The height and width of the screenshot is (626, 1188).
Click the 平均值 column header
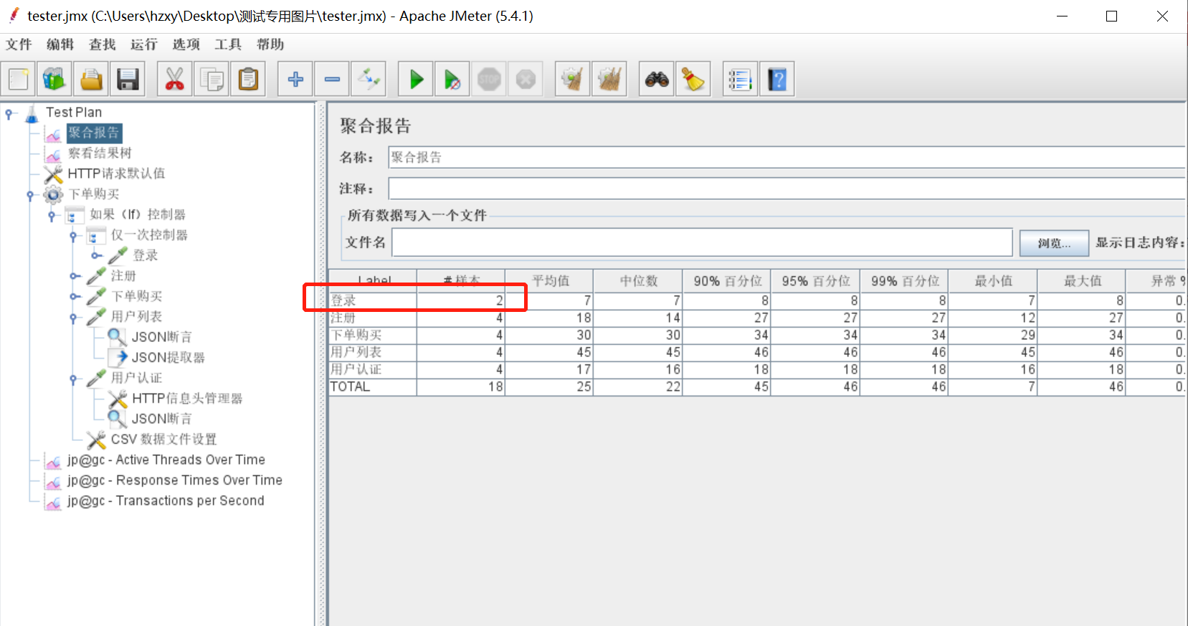[x=550, y=281]
